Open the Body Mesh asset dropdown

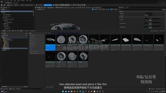(155, 19)
